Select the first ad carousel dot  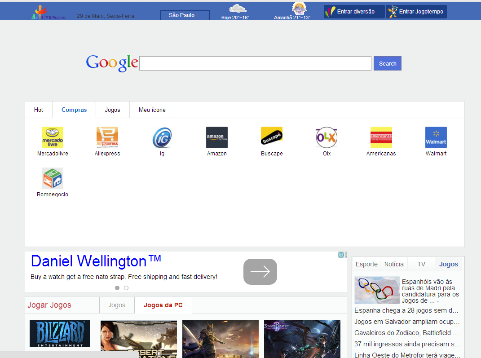pyautogui.click(x=117, y=288)
